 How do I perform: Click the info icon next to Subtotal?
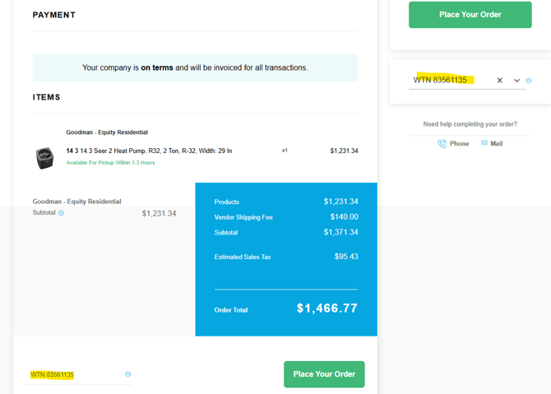point(61,213)
